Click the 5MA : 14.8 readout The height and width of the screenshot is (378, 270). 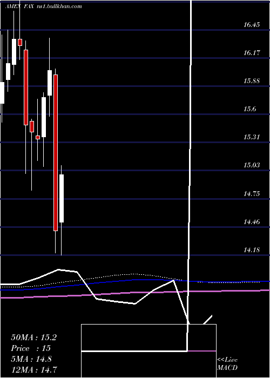[x=31, y=359]
